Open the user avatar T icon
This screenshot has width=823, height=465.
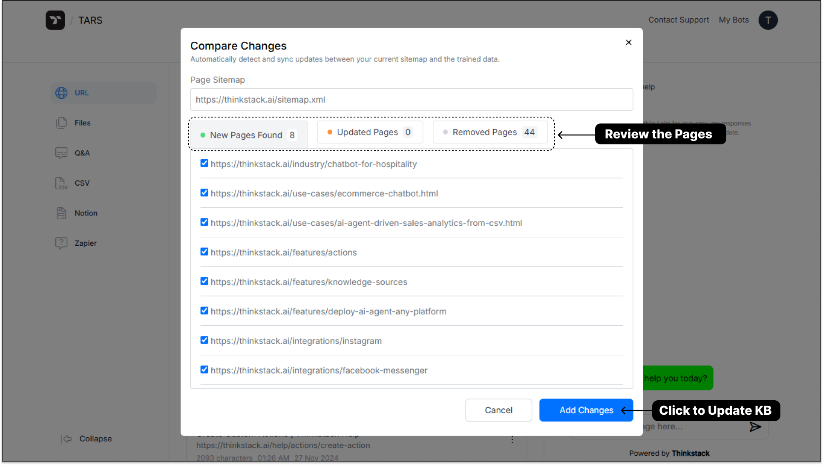tap(768, 20)
